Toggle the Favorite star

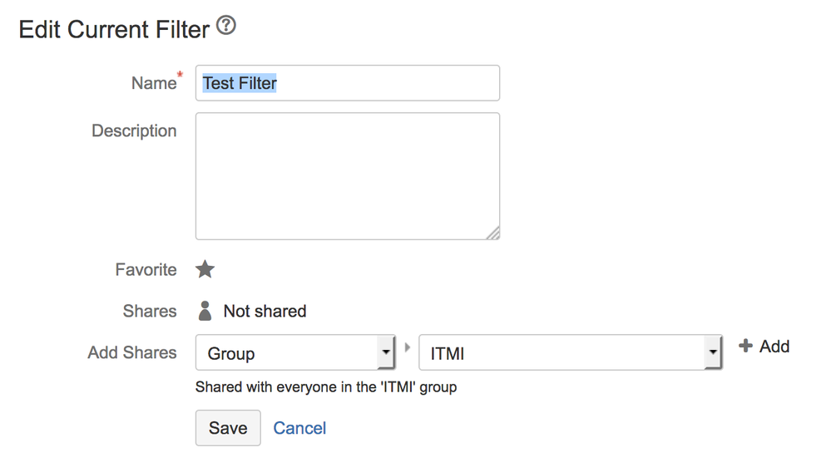click(x=205, y=269)
